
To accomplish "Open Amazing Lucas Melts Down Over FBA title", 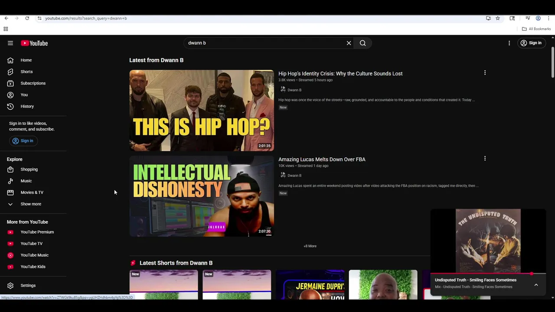I will coord(322,159).
